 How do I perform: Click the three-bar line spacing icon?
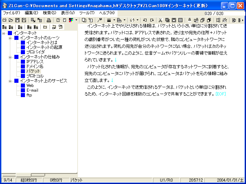(109, 20)
